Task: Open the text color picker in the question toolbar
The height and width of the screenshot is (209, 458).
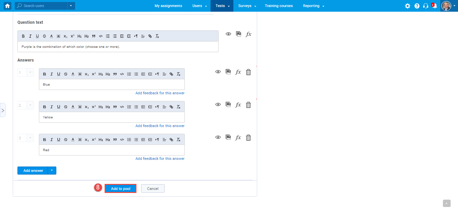Action: coord(51,36)
